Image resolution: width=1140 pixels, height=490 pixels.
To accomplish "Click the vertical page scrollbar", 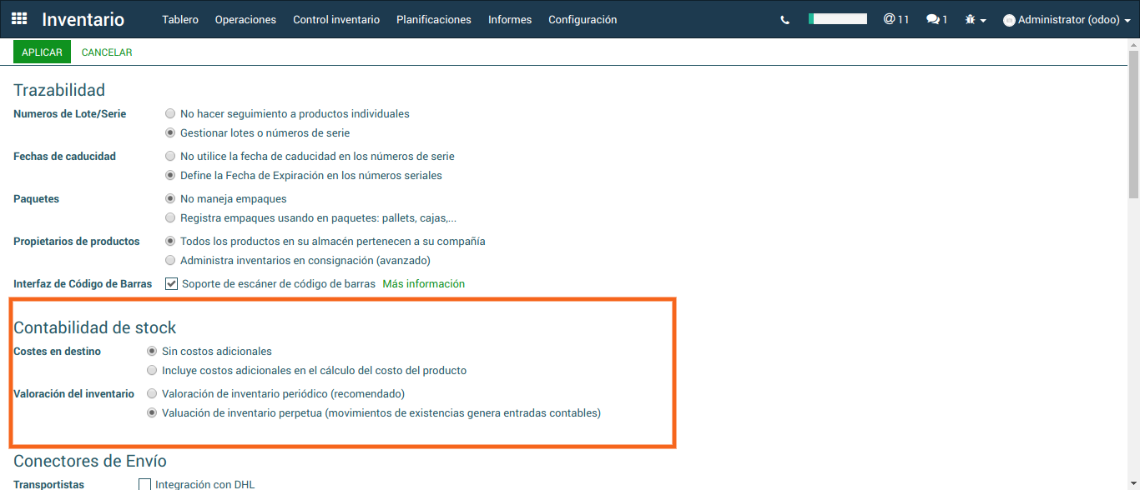I will click(1133, 125).
